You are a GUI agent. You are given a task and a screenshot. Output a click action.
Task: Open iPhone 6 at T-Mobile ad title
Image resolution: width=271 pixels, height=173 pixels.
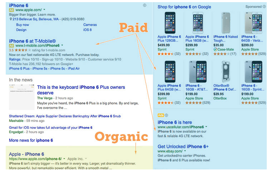tap(32, 41)
